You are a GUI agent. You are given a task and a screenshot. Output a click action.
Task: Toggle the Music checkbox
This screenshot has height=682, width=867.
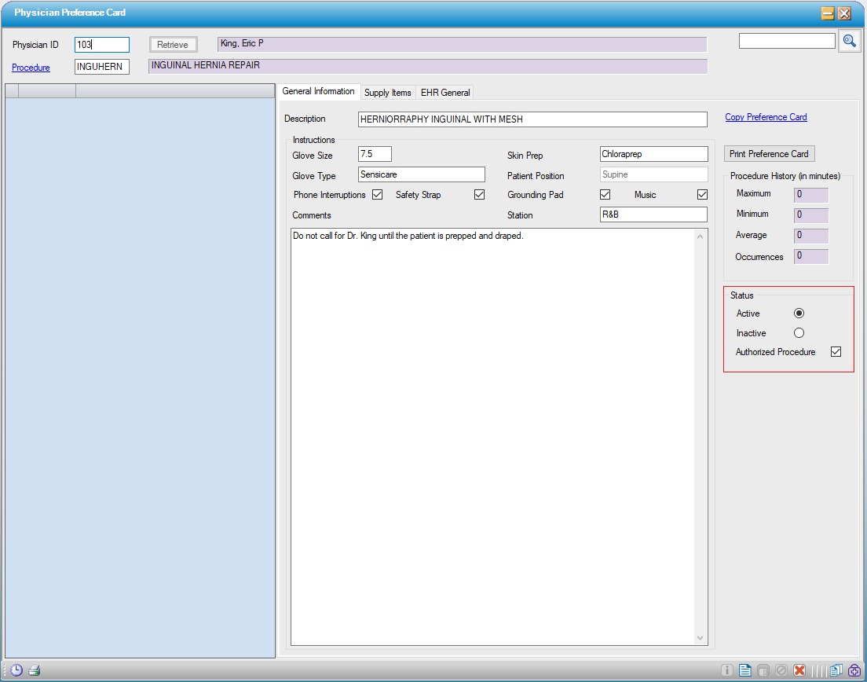click(702, 195)
